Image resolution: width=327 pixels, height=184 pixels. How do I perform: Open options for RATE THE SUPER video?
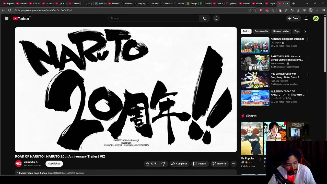click(x=308, y=57)
